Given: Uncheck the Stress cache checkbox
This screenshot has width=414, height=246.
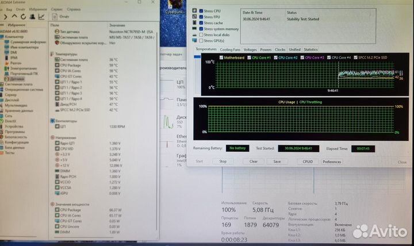Looking at the screenshot, I should point(201,23).
